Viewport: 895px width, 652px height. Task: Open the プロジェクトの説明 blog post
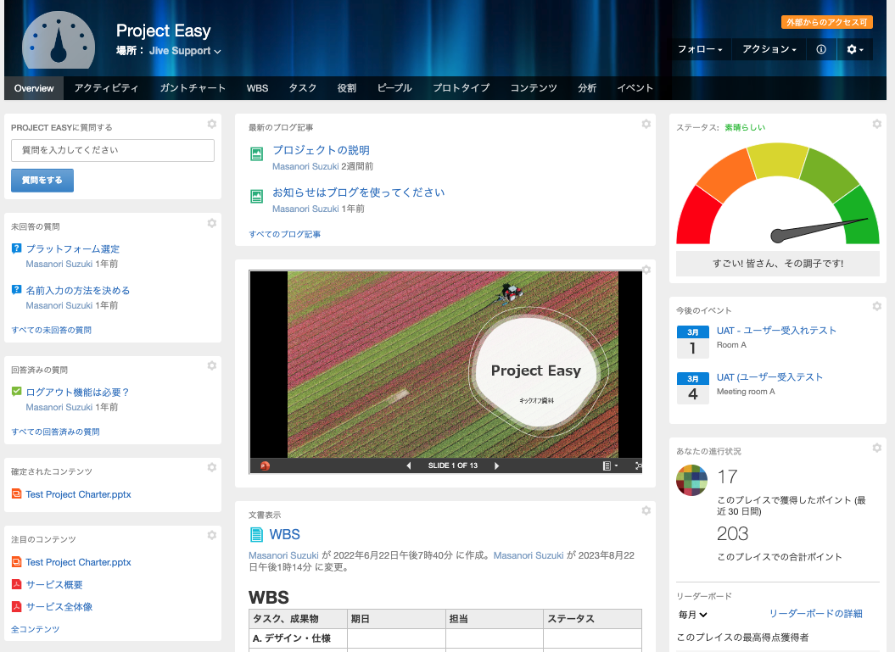pyautogui.click(x=321, y=150)
